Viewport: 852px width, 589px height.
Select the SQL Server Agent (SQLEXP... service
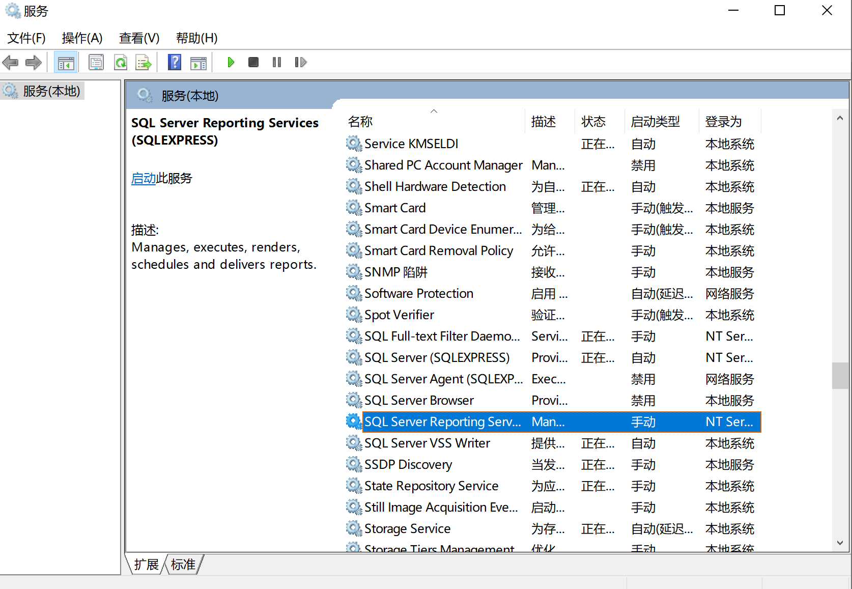coord(444,379)
